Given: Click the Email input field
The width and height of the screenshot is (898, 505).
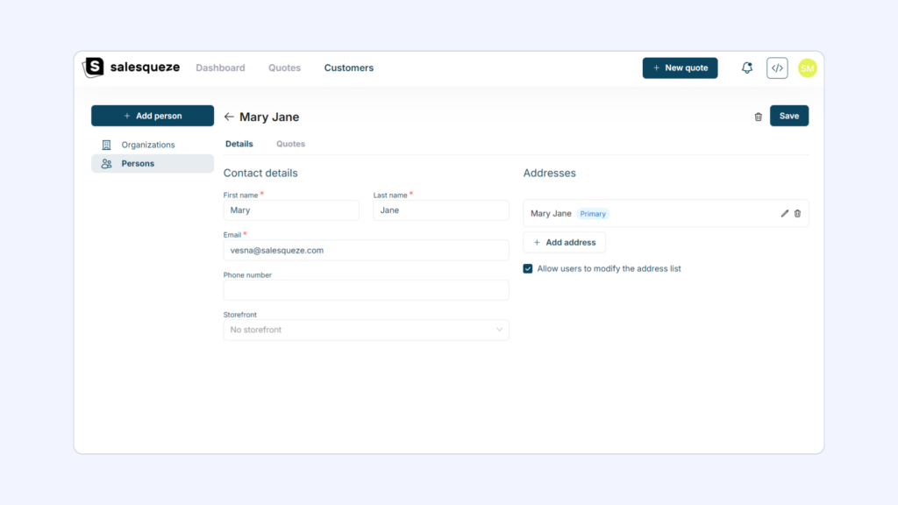Looking at the screenshot, I should [366, 250].
